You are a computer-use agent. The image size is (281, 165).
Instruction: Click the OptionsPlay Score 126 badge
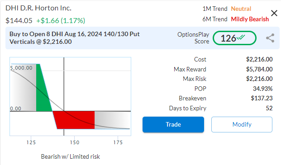click(234, 38)
